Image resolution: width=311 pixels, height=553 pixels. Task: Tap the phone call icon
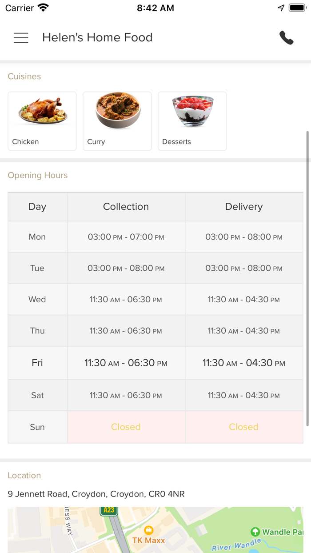[287, 38]
